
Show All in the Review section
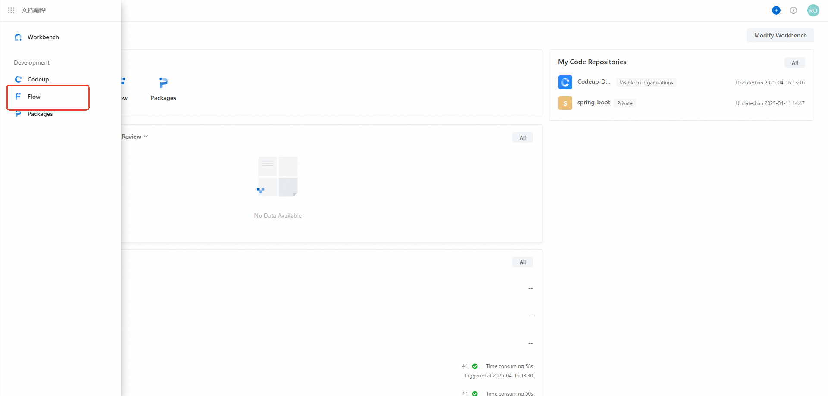523,137
